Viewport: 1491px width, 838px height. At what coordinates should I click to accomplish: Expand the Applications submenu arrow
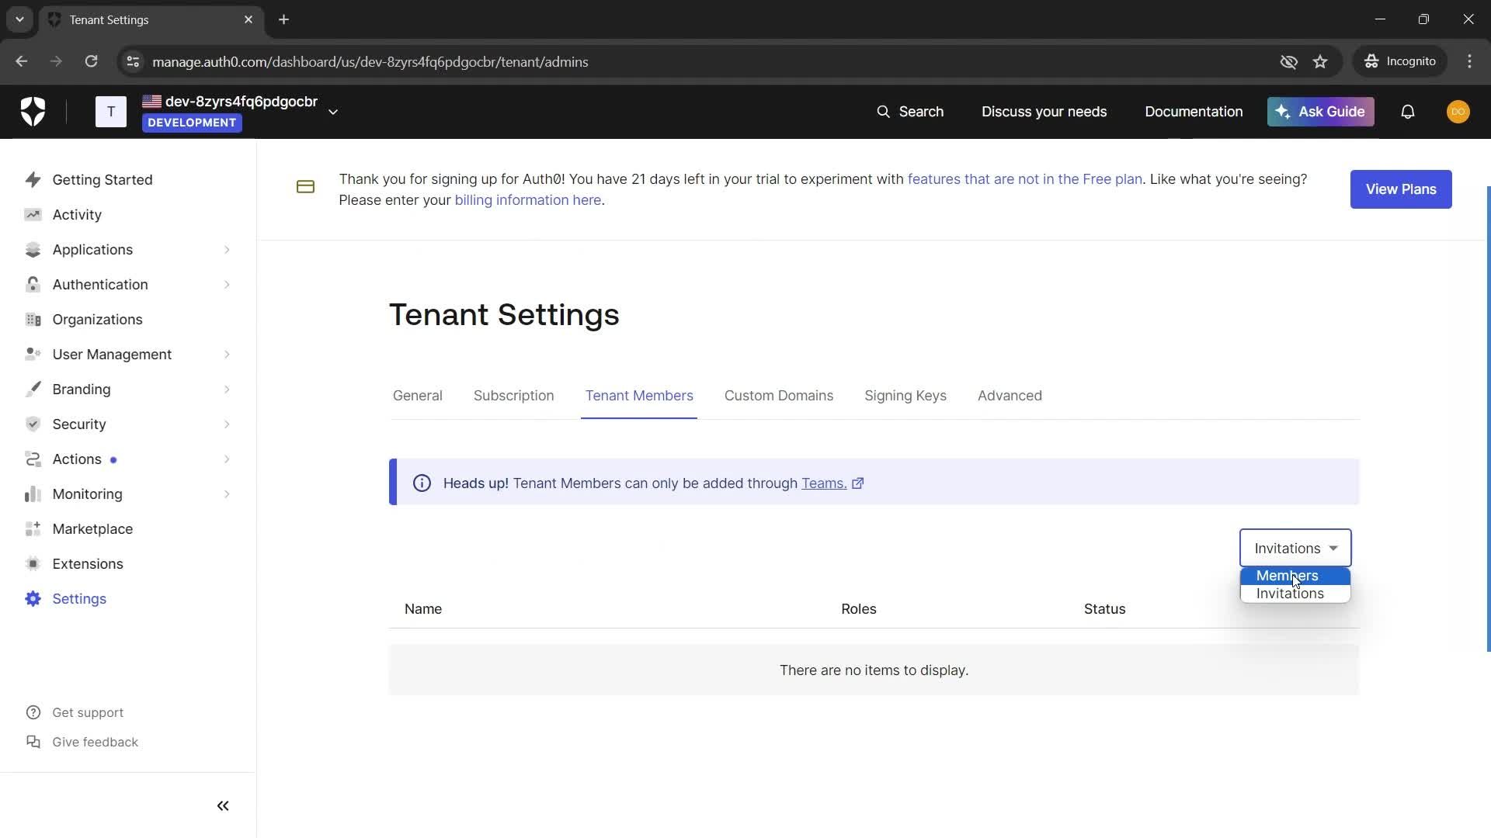click(227, 249)
